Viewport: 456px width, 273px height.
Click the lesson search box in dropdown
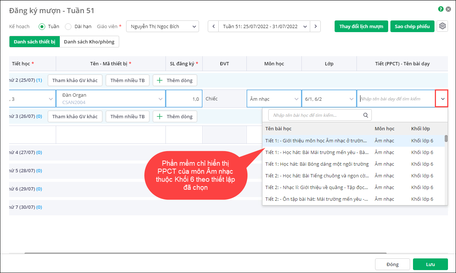click(320, 115)
